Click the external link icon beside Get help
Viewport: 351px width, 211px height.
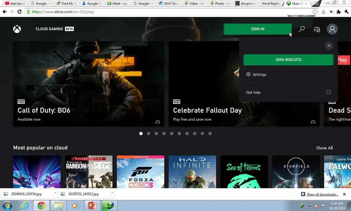[329, 92]
